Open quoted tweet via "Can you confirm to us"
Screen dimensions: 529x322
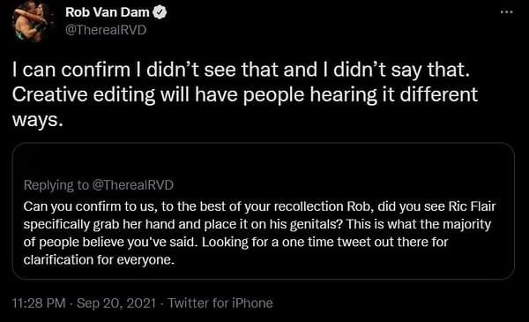pos(90,206)
